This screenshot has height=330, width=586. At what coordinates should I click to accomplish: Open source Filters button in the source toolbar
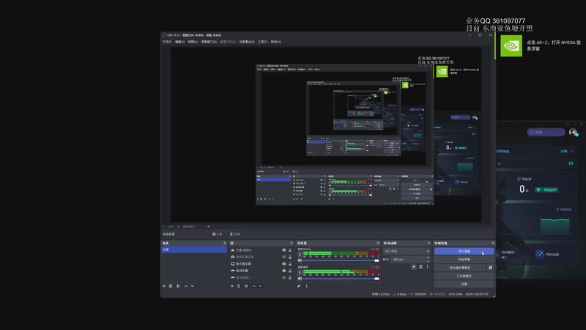(235, 234)
